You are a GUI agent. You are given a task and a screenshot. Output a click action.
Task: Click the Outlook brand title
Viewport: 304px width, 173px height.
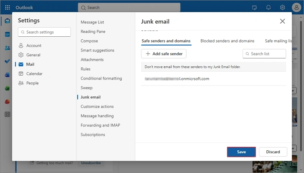click(24, 8)
